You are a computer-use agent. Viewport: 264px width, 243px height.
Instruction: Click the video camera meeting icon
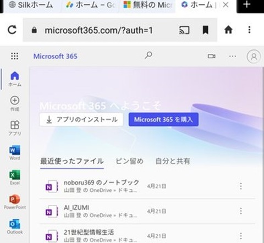(x=211, y=56)
